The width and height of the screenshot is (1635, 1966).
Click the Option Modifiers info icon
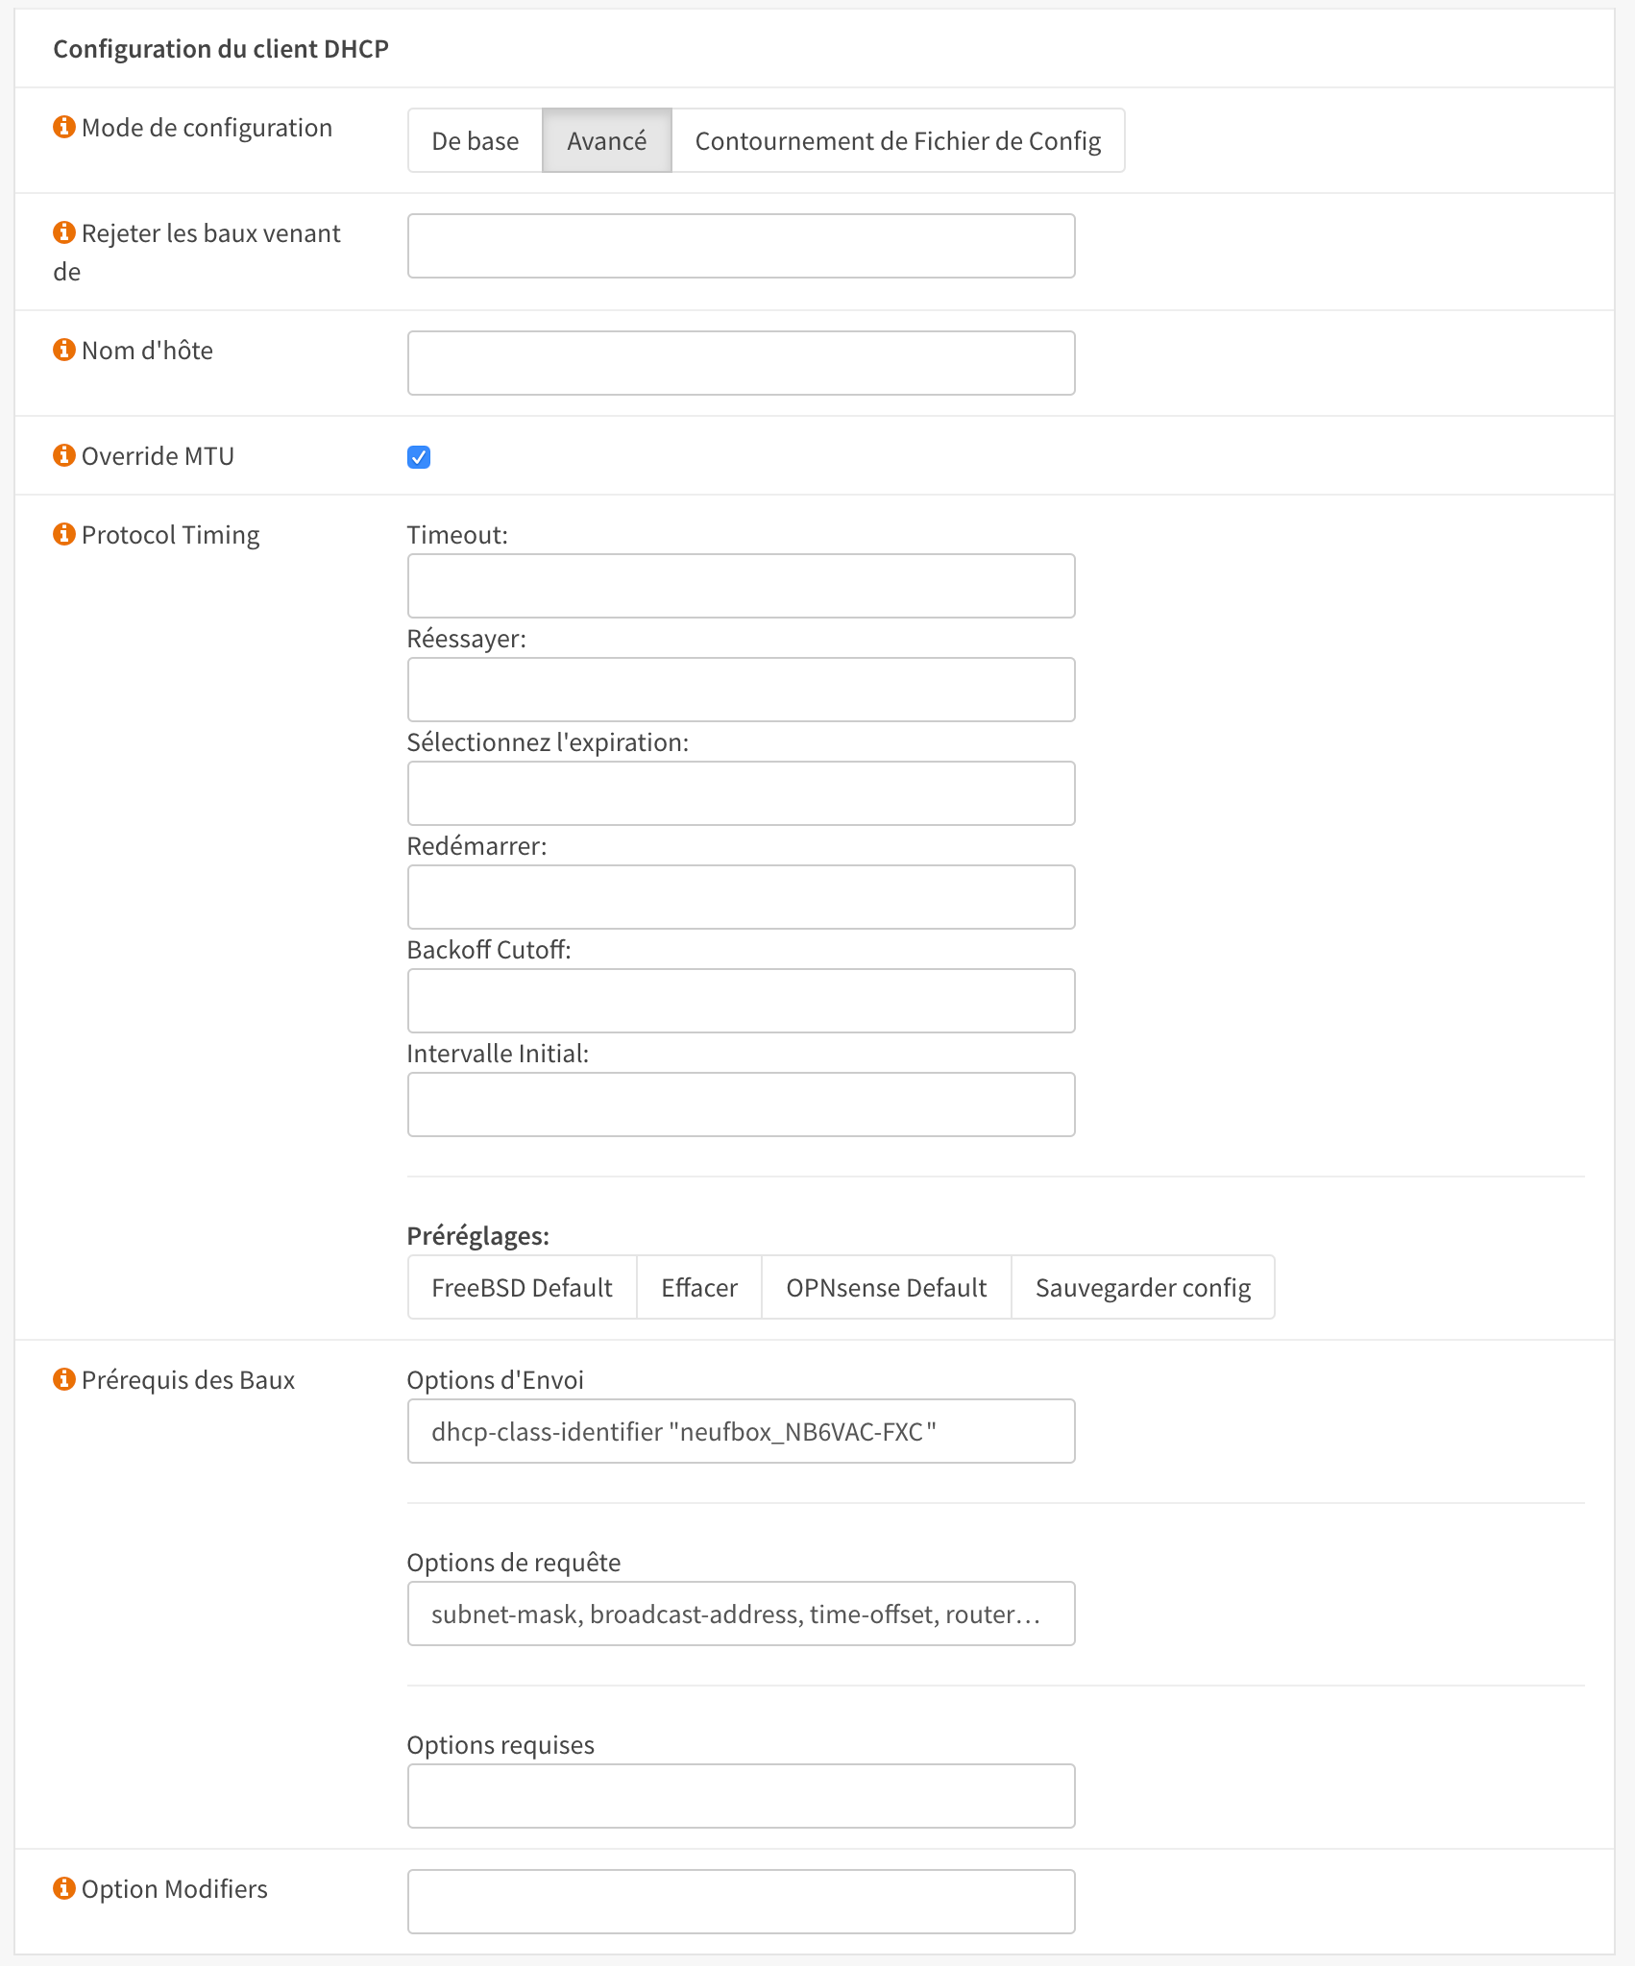click(64, 1888)
